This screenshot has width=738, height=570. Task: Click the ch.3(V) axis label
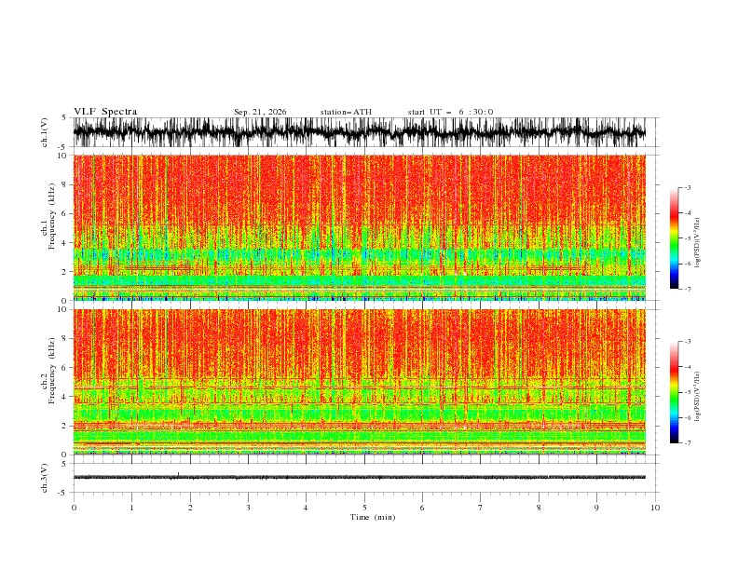click(x=45, y=478)
